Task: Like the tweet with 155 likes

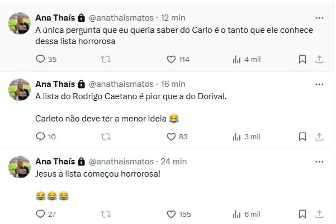Action: [172, 214]
